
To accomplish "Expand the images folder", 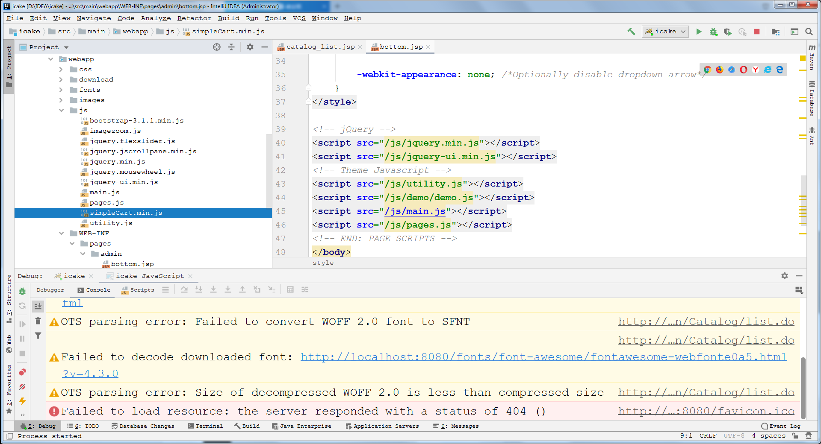I will (61, 100).
